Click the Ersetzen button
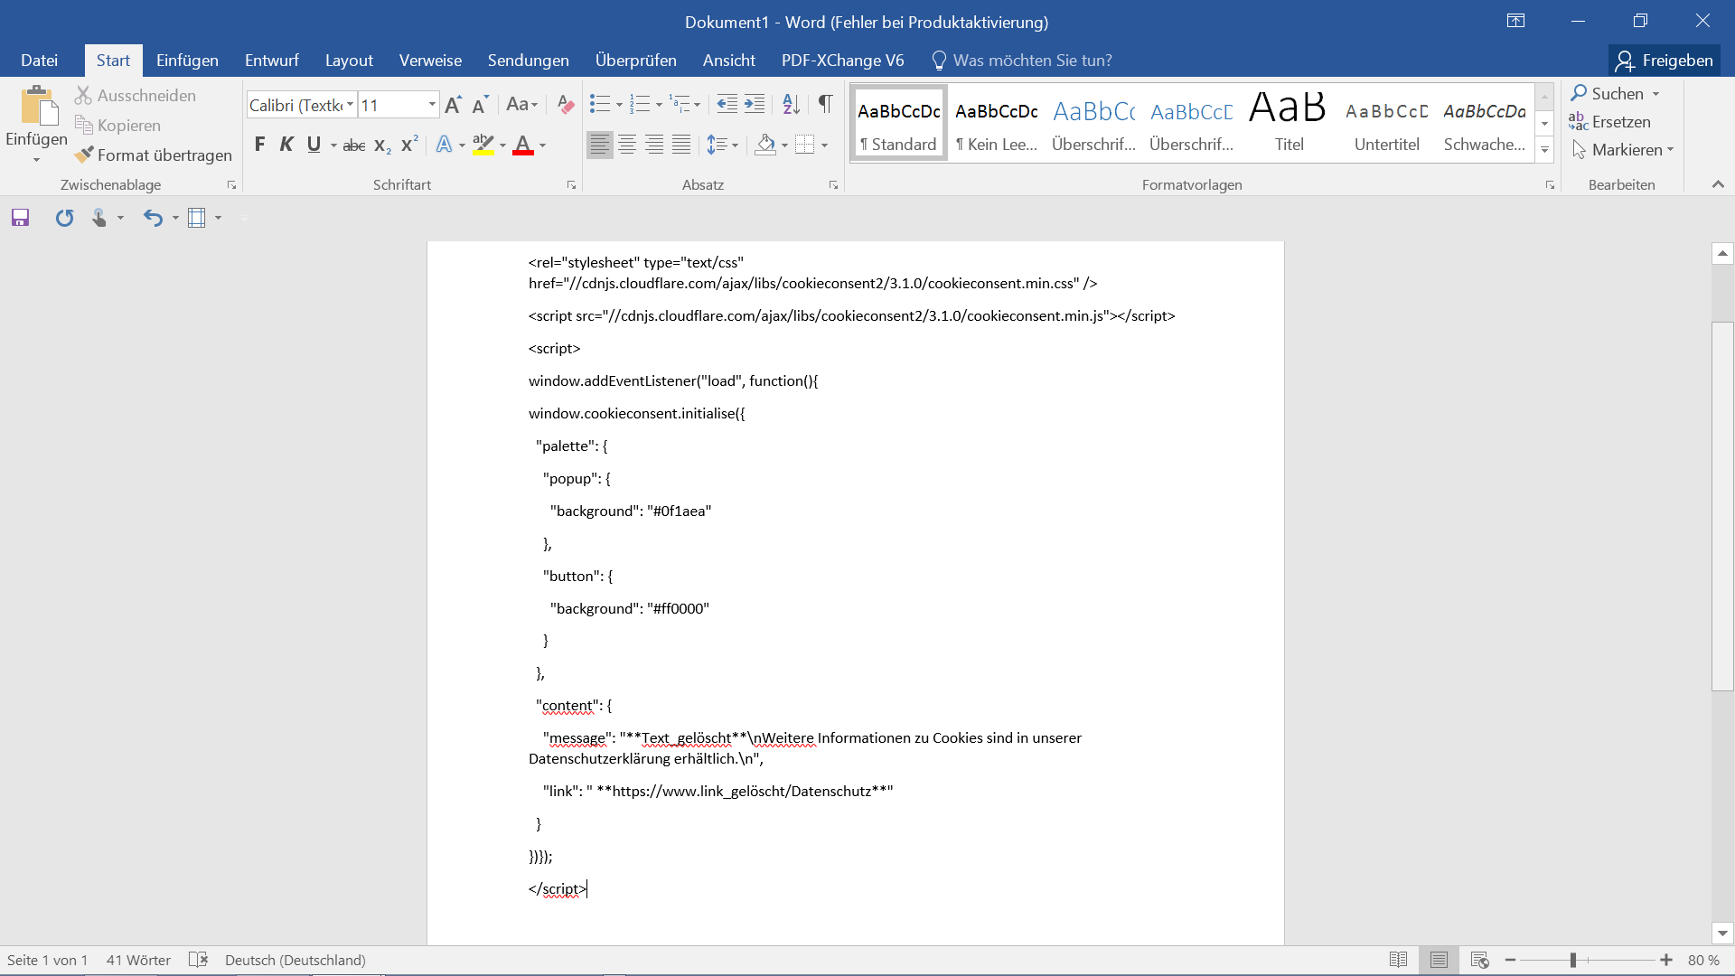 pos(1610,122)
